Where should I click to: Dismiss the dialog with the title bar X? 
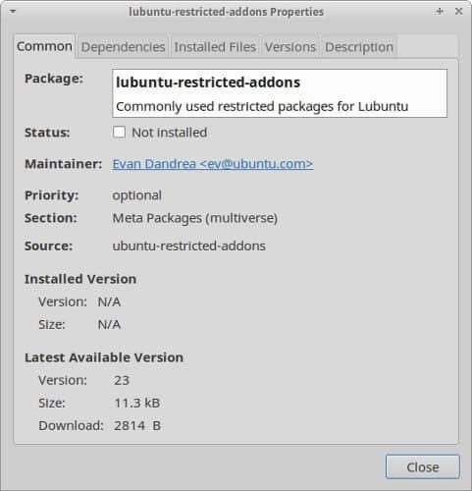[458, 12]
